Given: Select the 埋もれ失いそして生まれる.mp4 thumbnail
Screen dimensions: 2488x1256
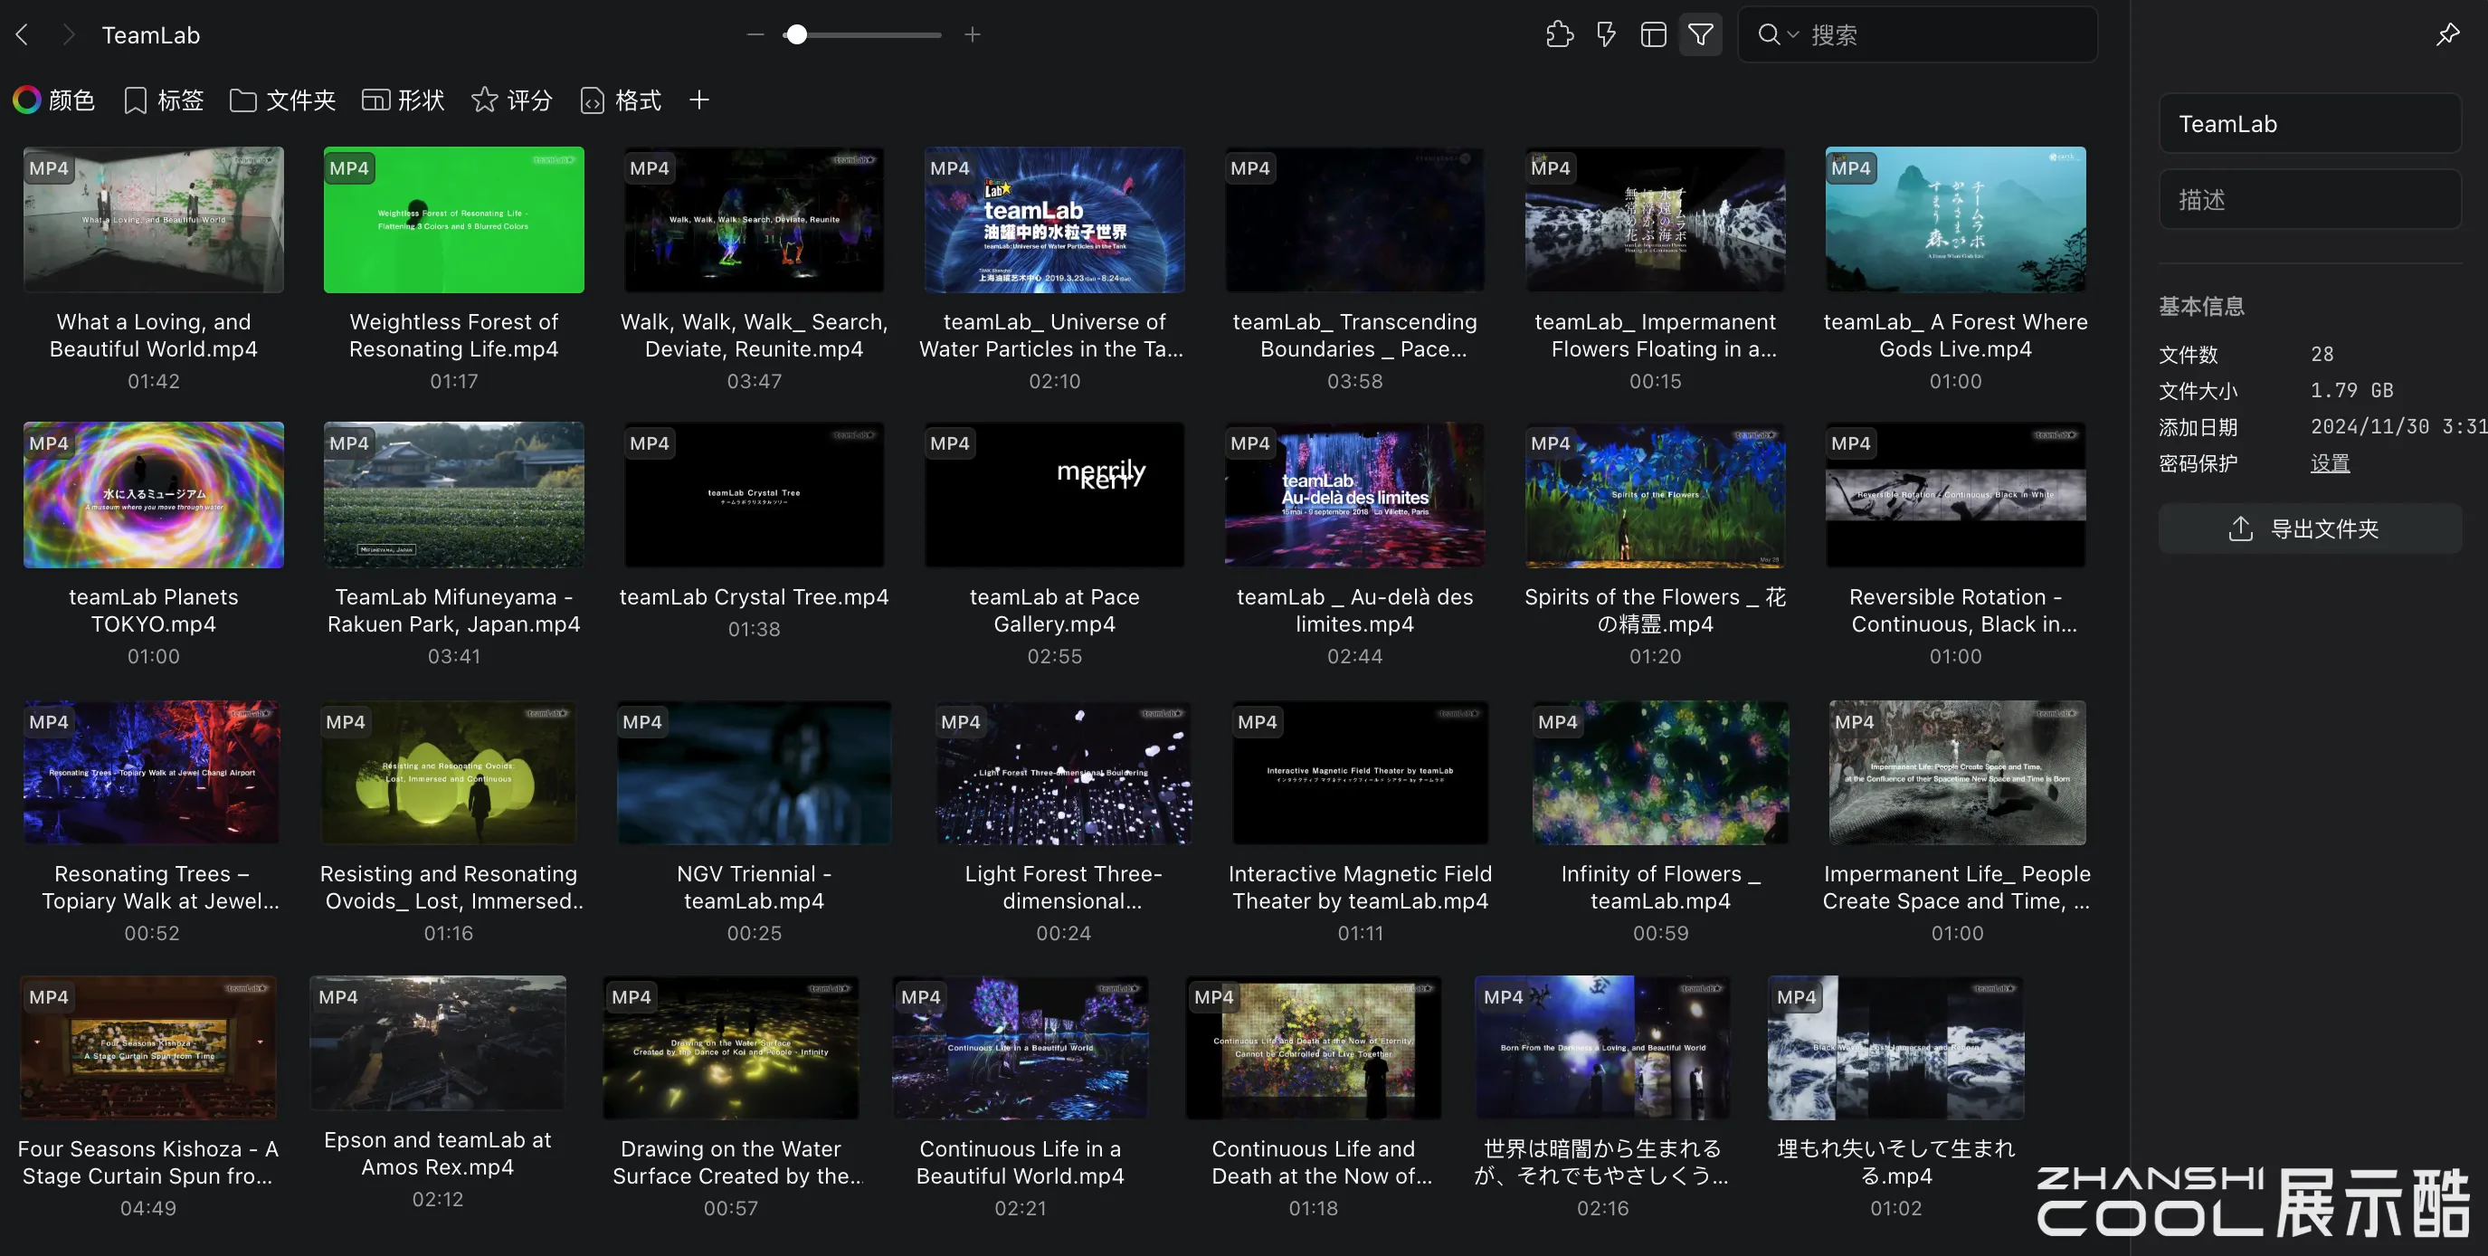Looking at the screenshot, I should click(x=1896, y=1048).
